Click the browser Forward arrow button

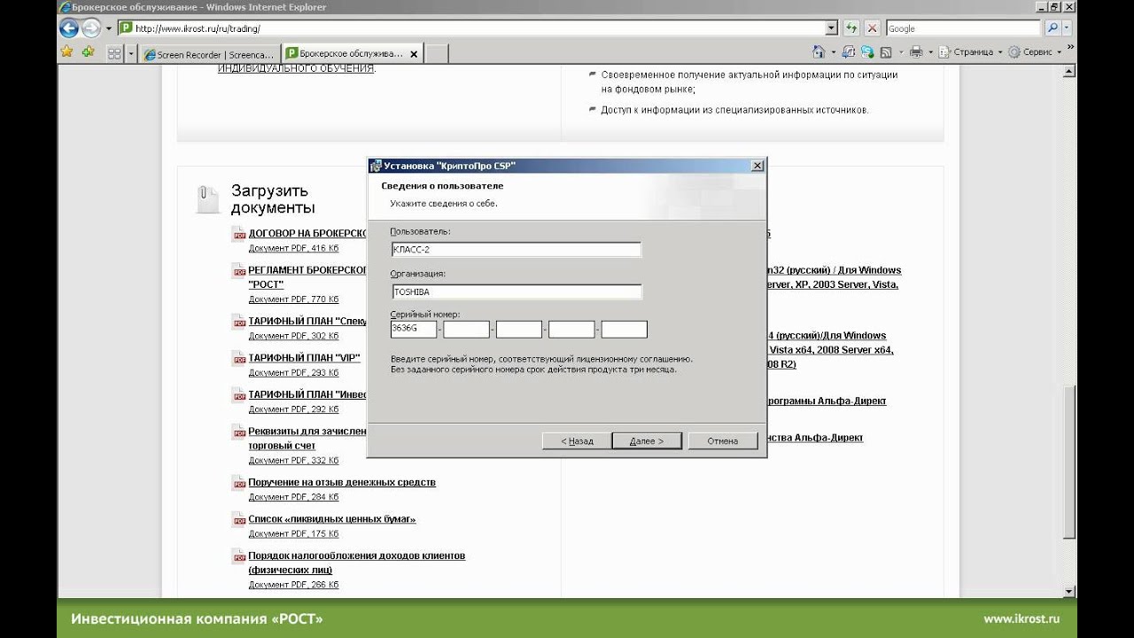coord(91,28)
